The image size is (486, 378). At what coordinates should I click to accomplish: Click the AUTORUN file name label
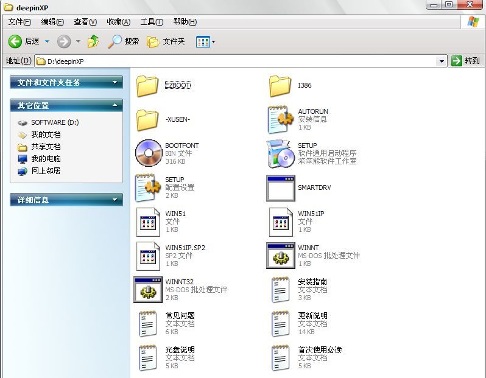[313, 111]
